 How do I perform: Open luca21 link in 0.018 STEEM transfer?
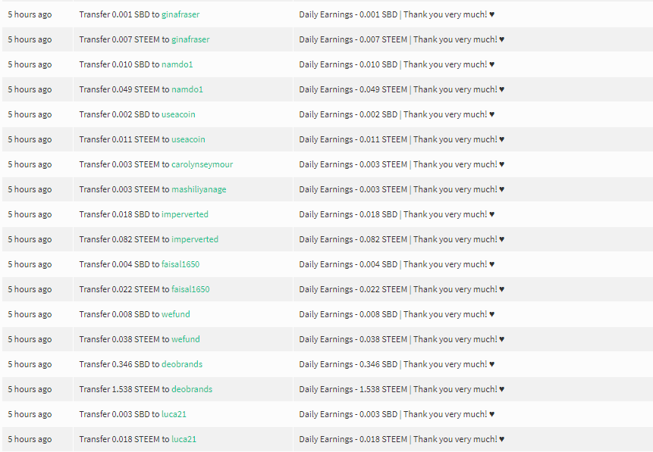184,438
